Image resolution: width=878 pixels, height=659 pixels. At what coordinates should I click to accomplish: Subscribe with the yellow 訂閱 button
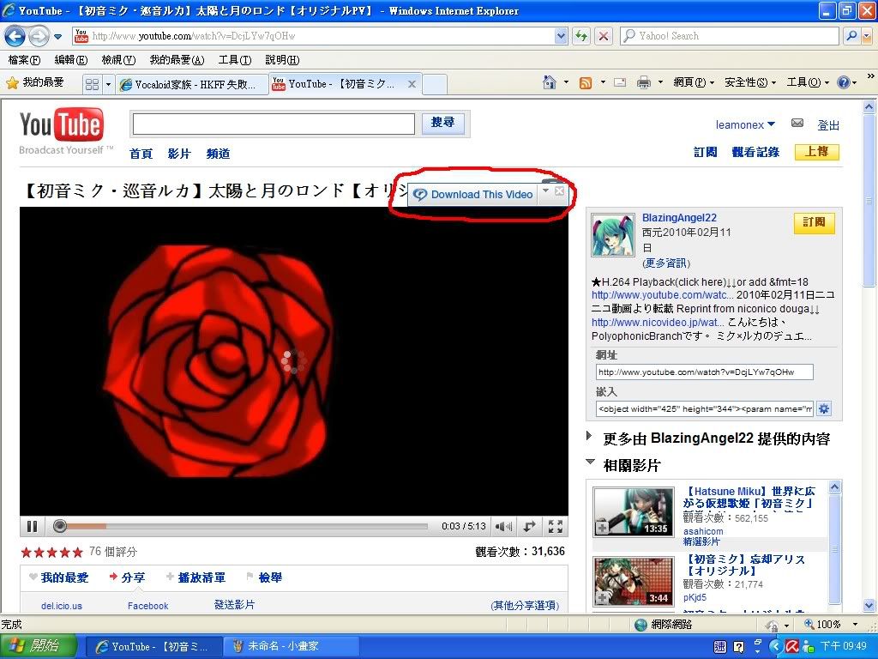click(815, 222)
